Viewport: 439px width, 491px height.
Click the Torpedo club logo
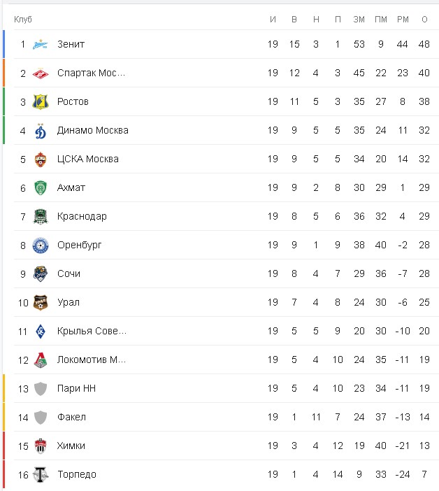pos(41,475)
